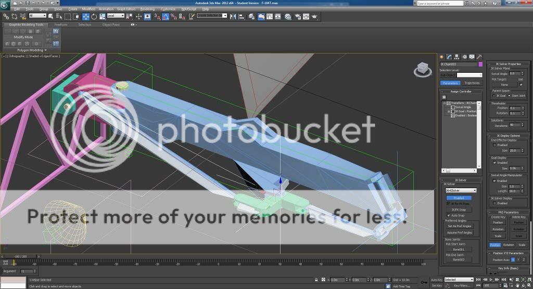Viewport: 533px width, 289px height.
Task: Click the Play Animation button
Action: tap(490, 280)
